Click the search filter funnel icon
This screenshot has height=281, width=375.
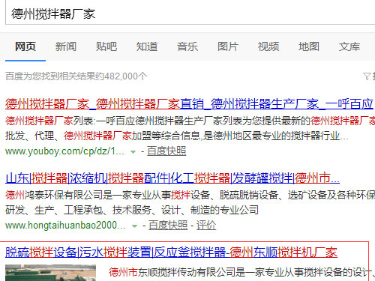[367, 76]
